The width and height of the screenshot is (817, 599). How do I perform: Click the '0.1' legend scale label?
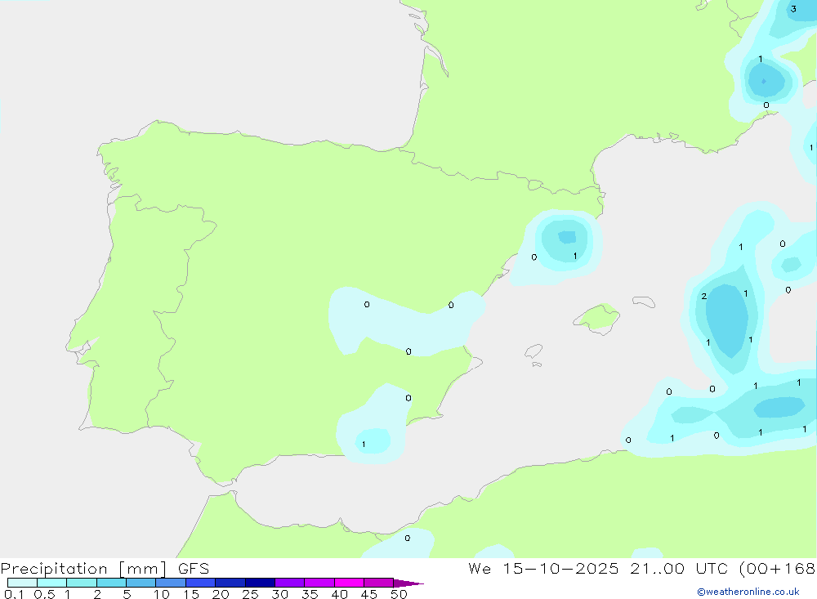(14, 594)
